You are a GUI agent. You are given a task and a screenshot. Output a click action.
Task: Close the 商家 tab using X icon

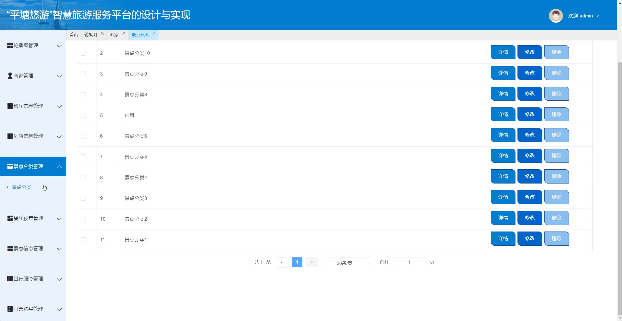coord(124,33)
